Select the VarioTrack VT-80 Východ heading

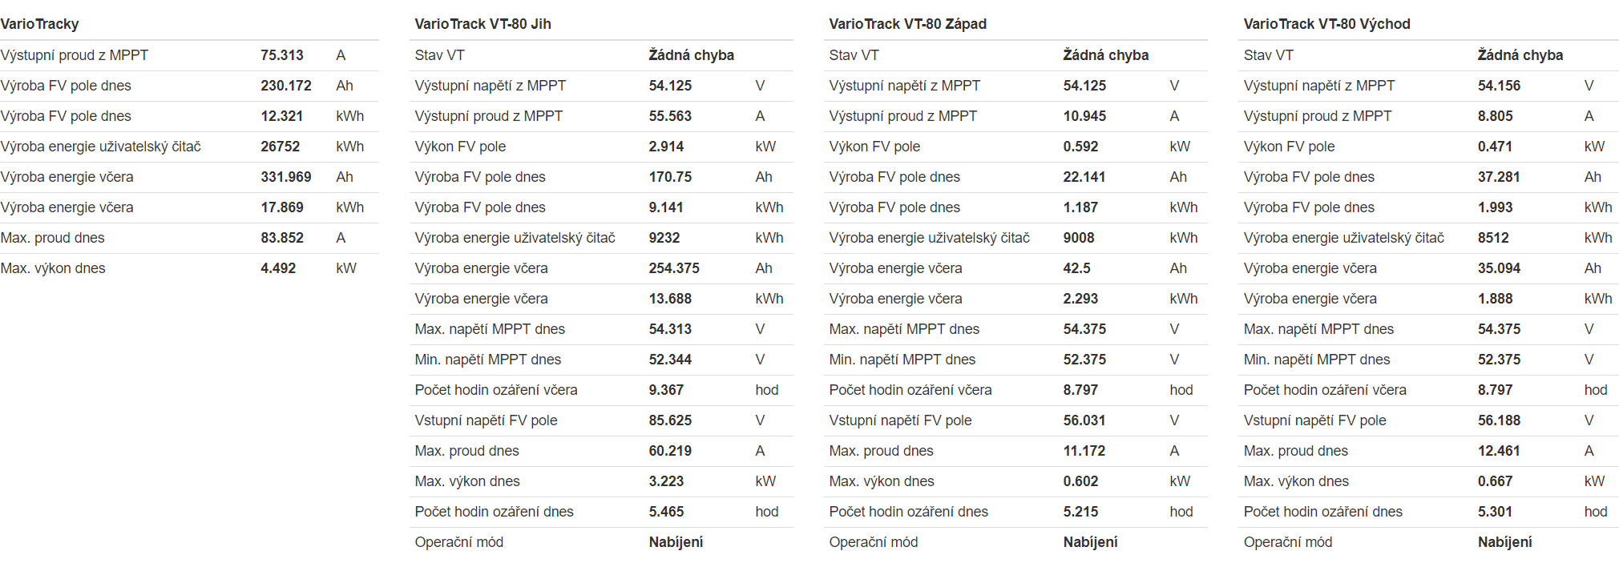pyautogui.click(x=1326, y=24)
